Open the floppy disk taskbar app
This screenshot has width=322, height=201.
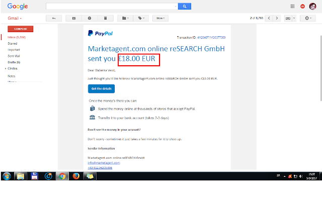(34, 176)
